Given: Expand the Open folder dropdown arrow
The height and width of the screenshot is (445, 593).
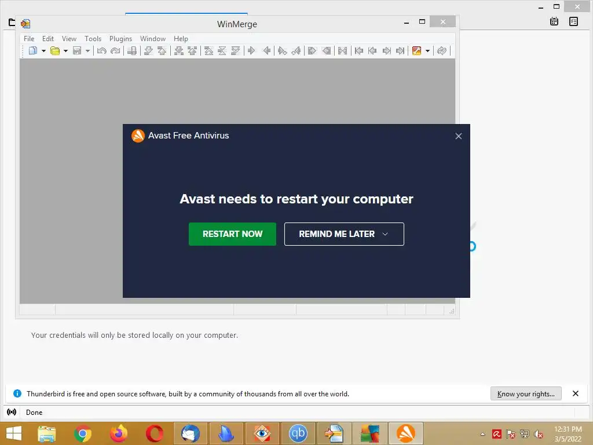Looking at the screenshot, I should [65, 50].
